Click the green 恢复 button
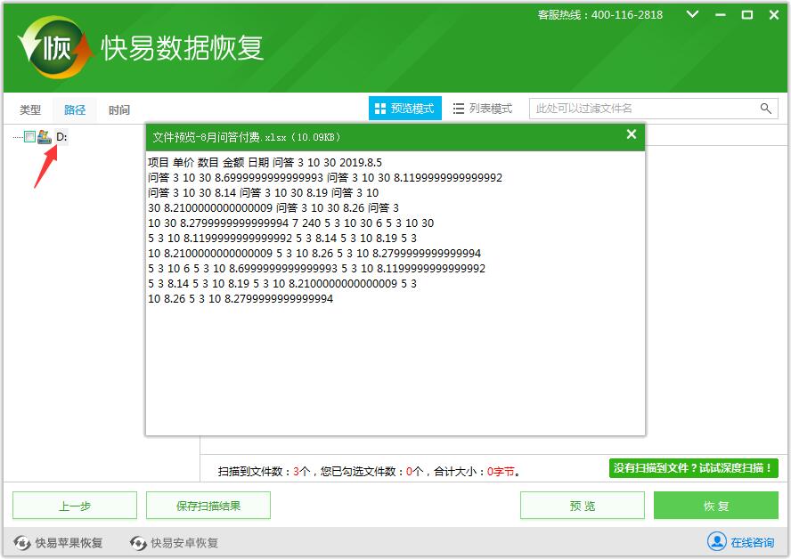This screenshot has width=791, height=559. tap(715, 505)
